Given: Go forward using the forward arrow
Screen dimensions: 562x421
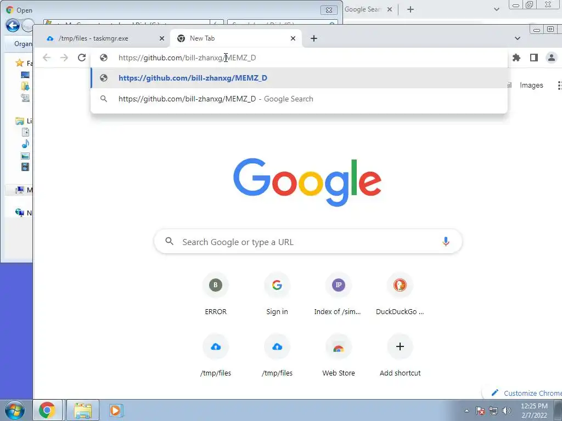Looking at the screenshot, I should click(64, 58).
